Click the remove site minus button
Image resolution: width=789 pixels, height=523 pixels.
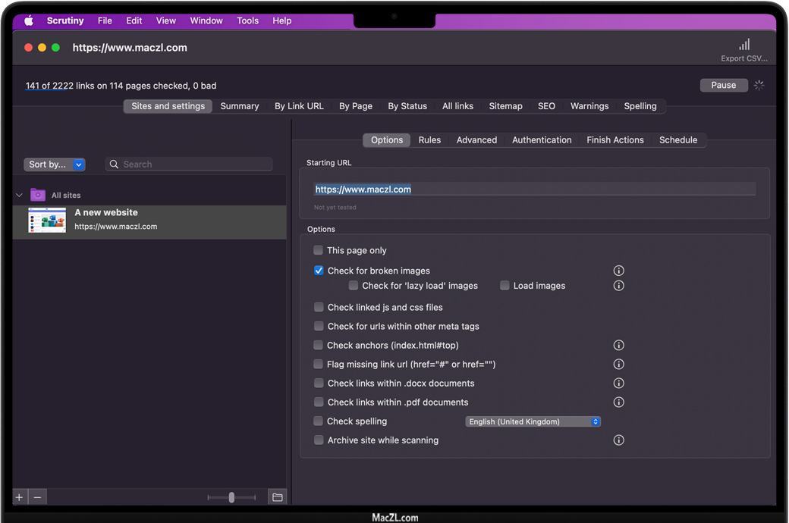pyautogui.click(x=37, y=497)
